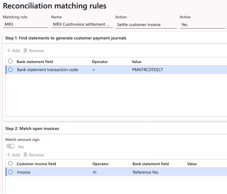Select the Bank statement transaction code row
Screen dimensions: 227x194
click(x=10, y=70)
